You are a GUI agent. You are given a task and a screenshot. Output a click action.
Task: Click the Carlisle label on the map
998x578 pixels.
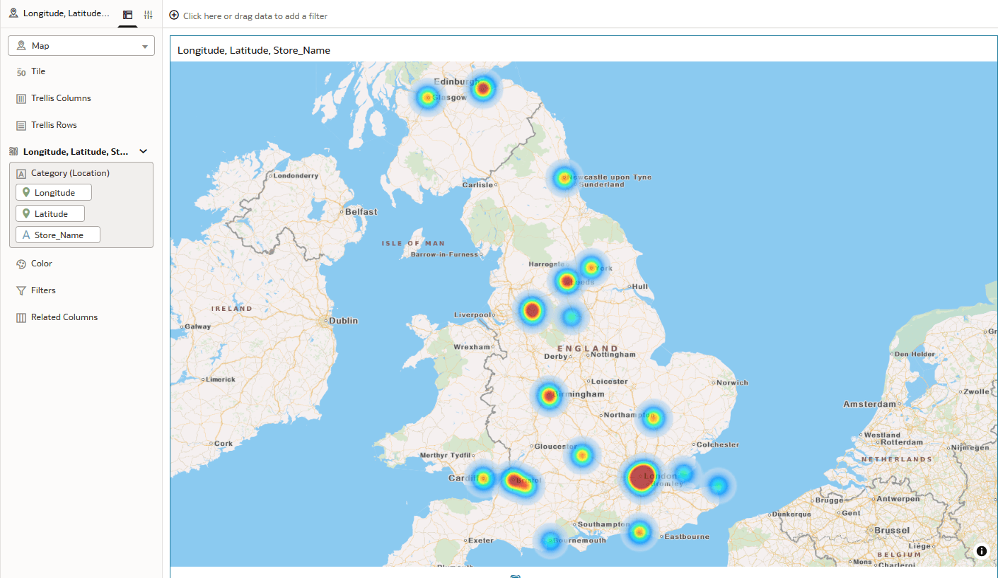point(477,185)
